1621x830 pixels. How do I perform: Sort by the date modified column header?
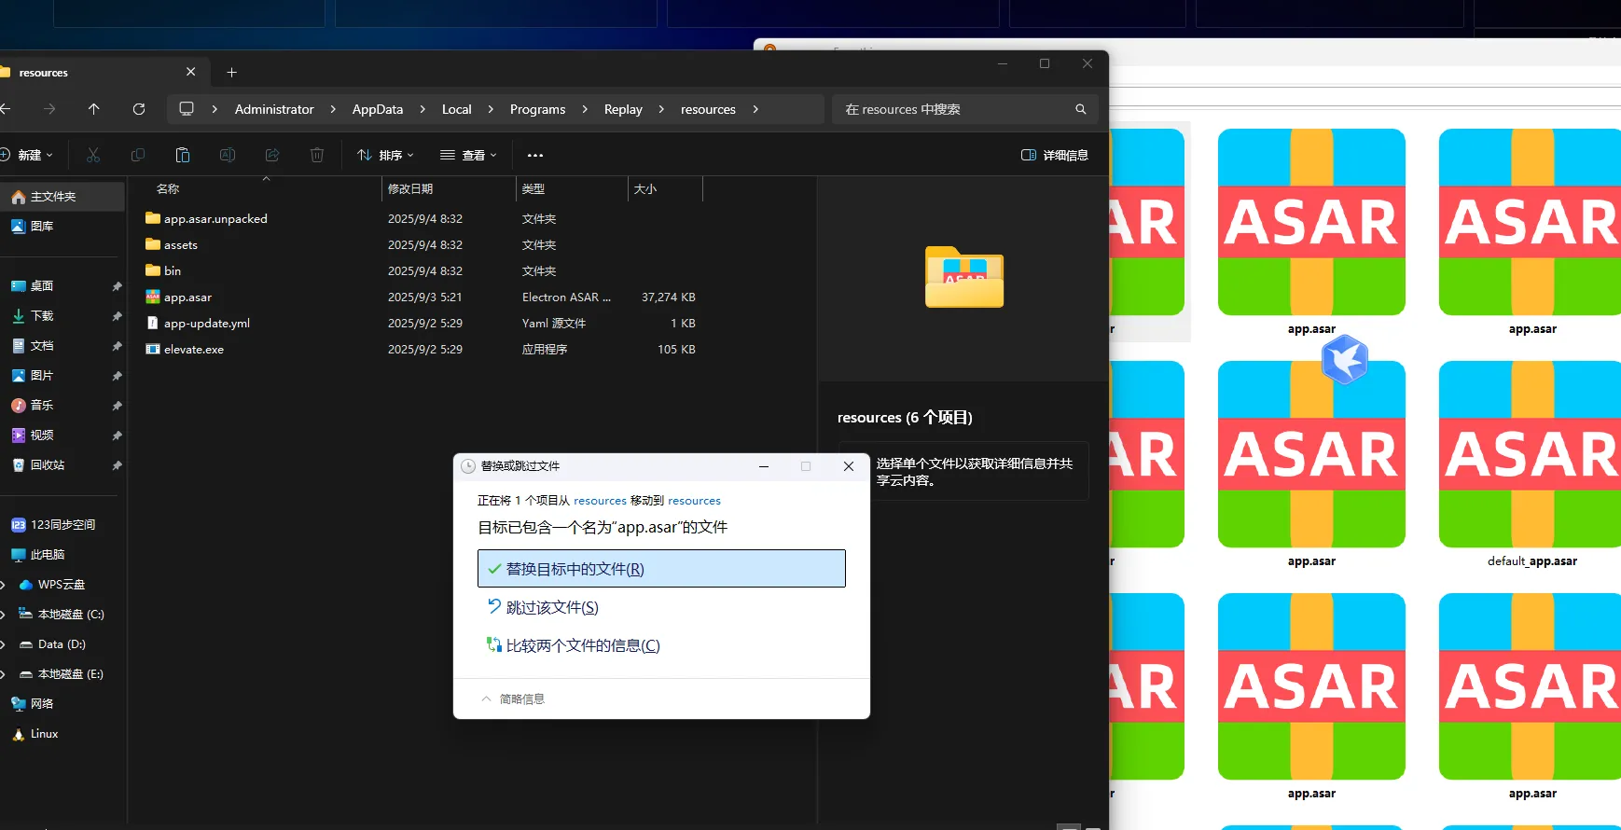(410, 189)
